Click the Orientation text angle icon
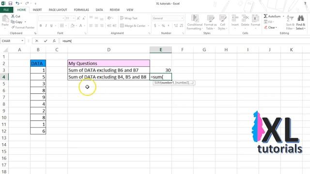310x174 pixels. pyautogui.click(x=109, y=18)
